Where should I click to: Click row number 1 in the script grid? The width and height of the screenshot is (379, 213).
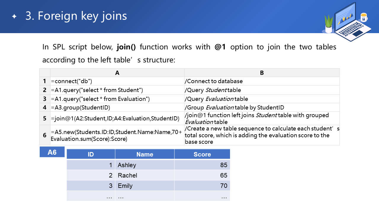point(45,81)
